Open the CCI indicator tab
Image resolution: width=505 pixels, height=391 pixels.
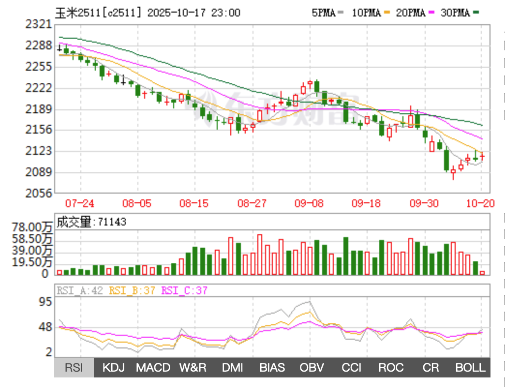pos(351,368)
